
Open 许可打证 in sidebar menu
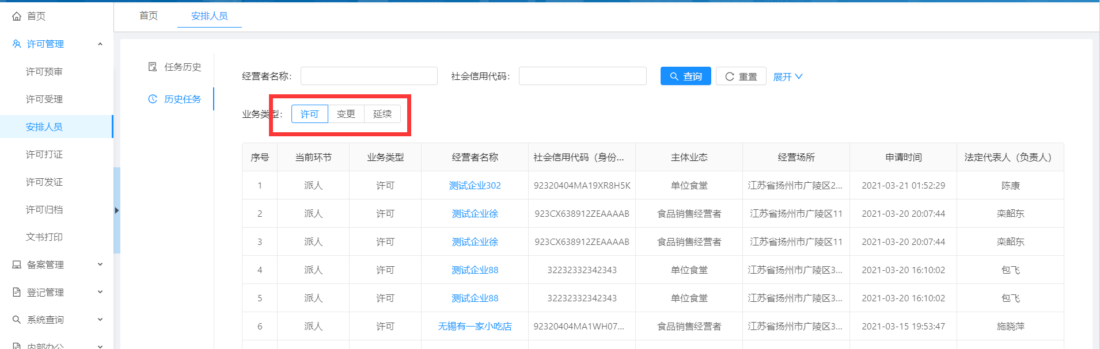[44, 154]
